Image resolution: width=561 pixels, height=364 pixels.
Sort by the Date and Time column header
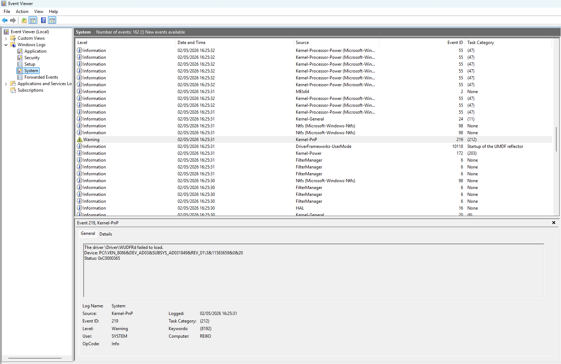234,43
